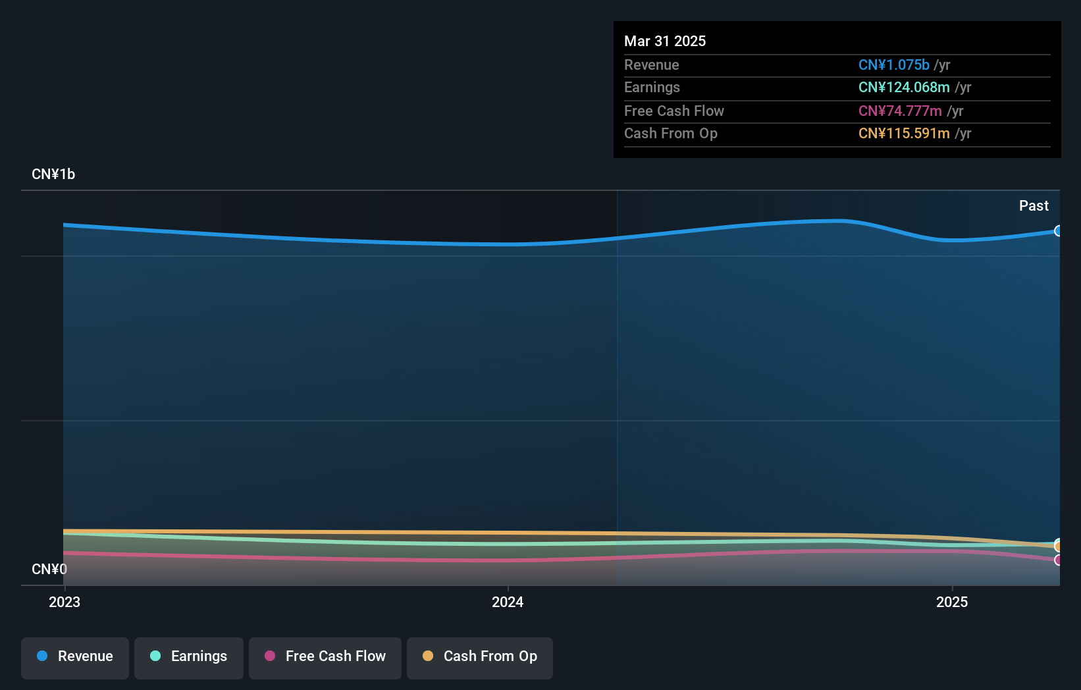Click the CN¥74.777m free cash flow value

pos(900,111)
